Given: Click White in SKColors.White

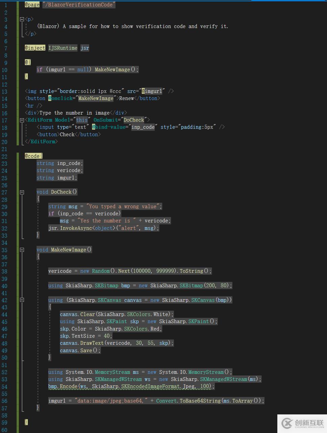Looking at the screenshot, I should (161, 314).
